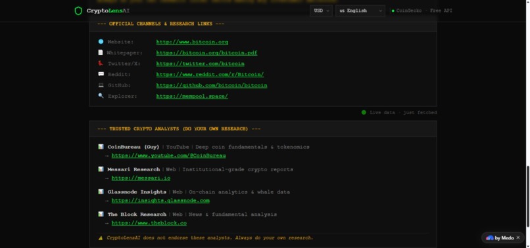Click the speech bubble icon beside Reddit
Image resolution: width=530 pixels, height=248 pixels.
[101, 74]
